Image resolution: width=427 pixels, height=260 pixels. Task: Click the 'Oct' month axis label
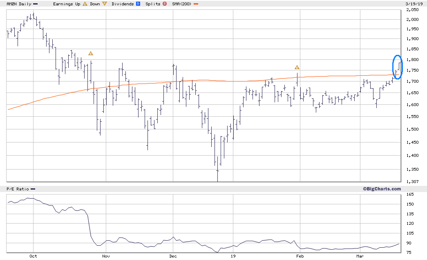coord(33,256)
